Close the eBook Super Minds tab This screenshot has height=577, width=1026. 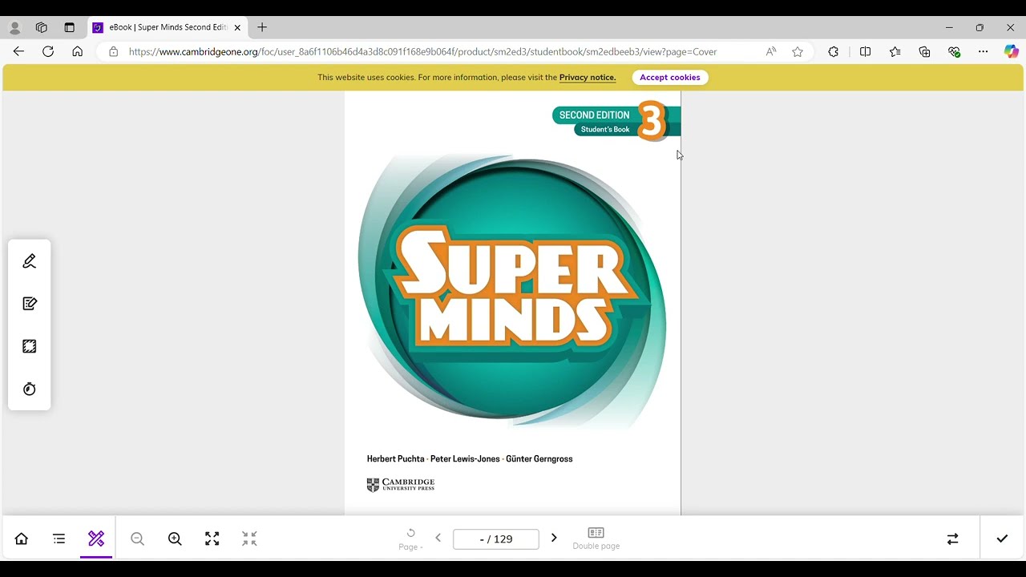tap(237, 27)
